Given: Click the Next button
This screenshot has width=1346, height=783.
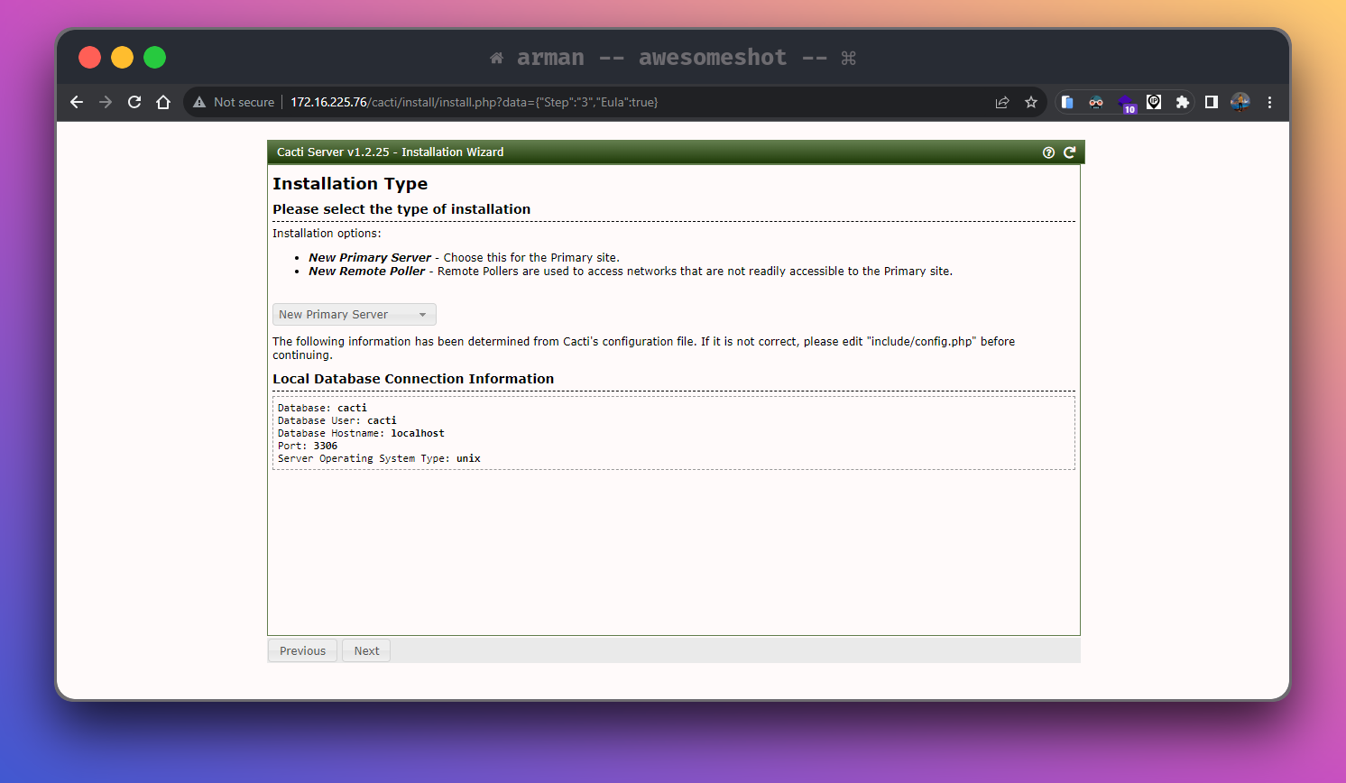Looking at the screenshot, I should pyautogui.click(x=366, y=650).
